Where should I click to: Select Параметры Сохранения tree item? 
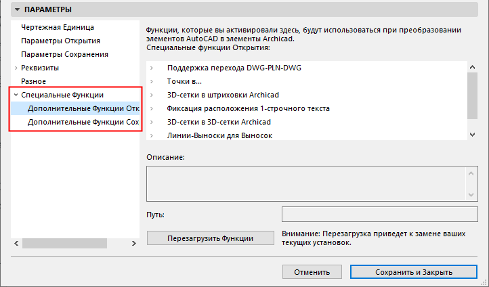click(64, 54)
